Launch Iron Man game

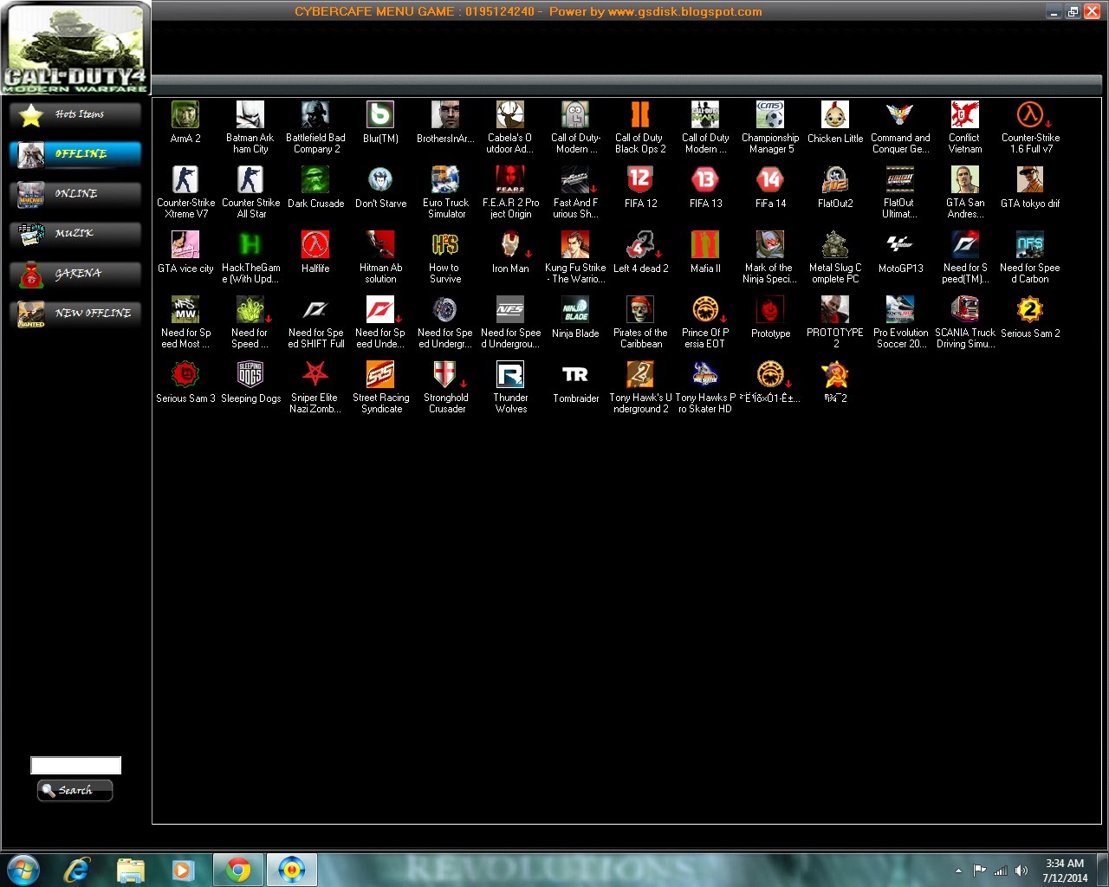pyautogui.click(x=510, y=244)
